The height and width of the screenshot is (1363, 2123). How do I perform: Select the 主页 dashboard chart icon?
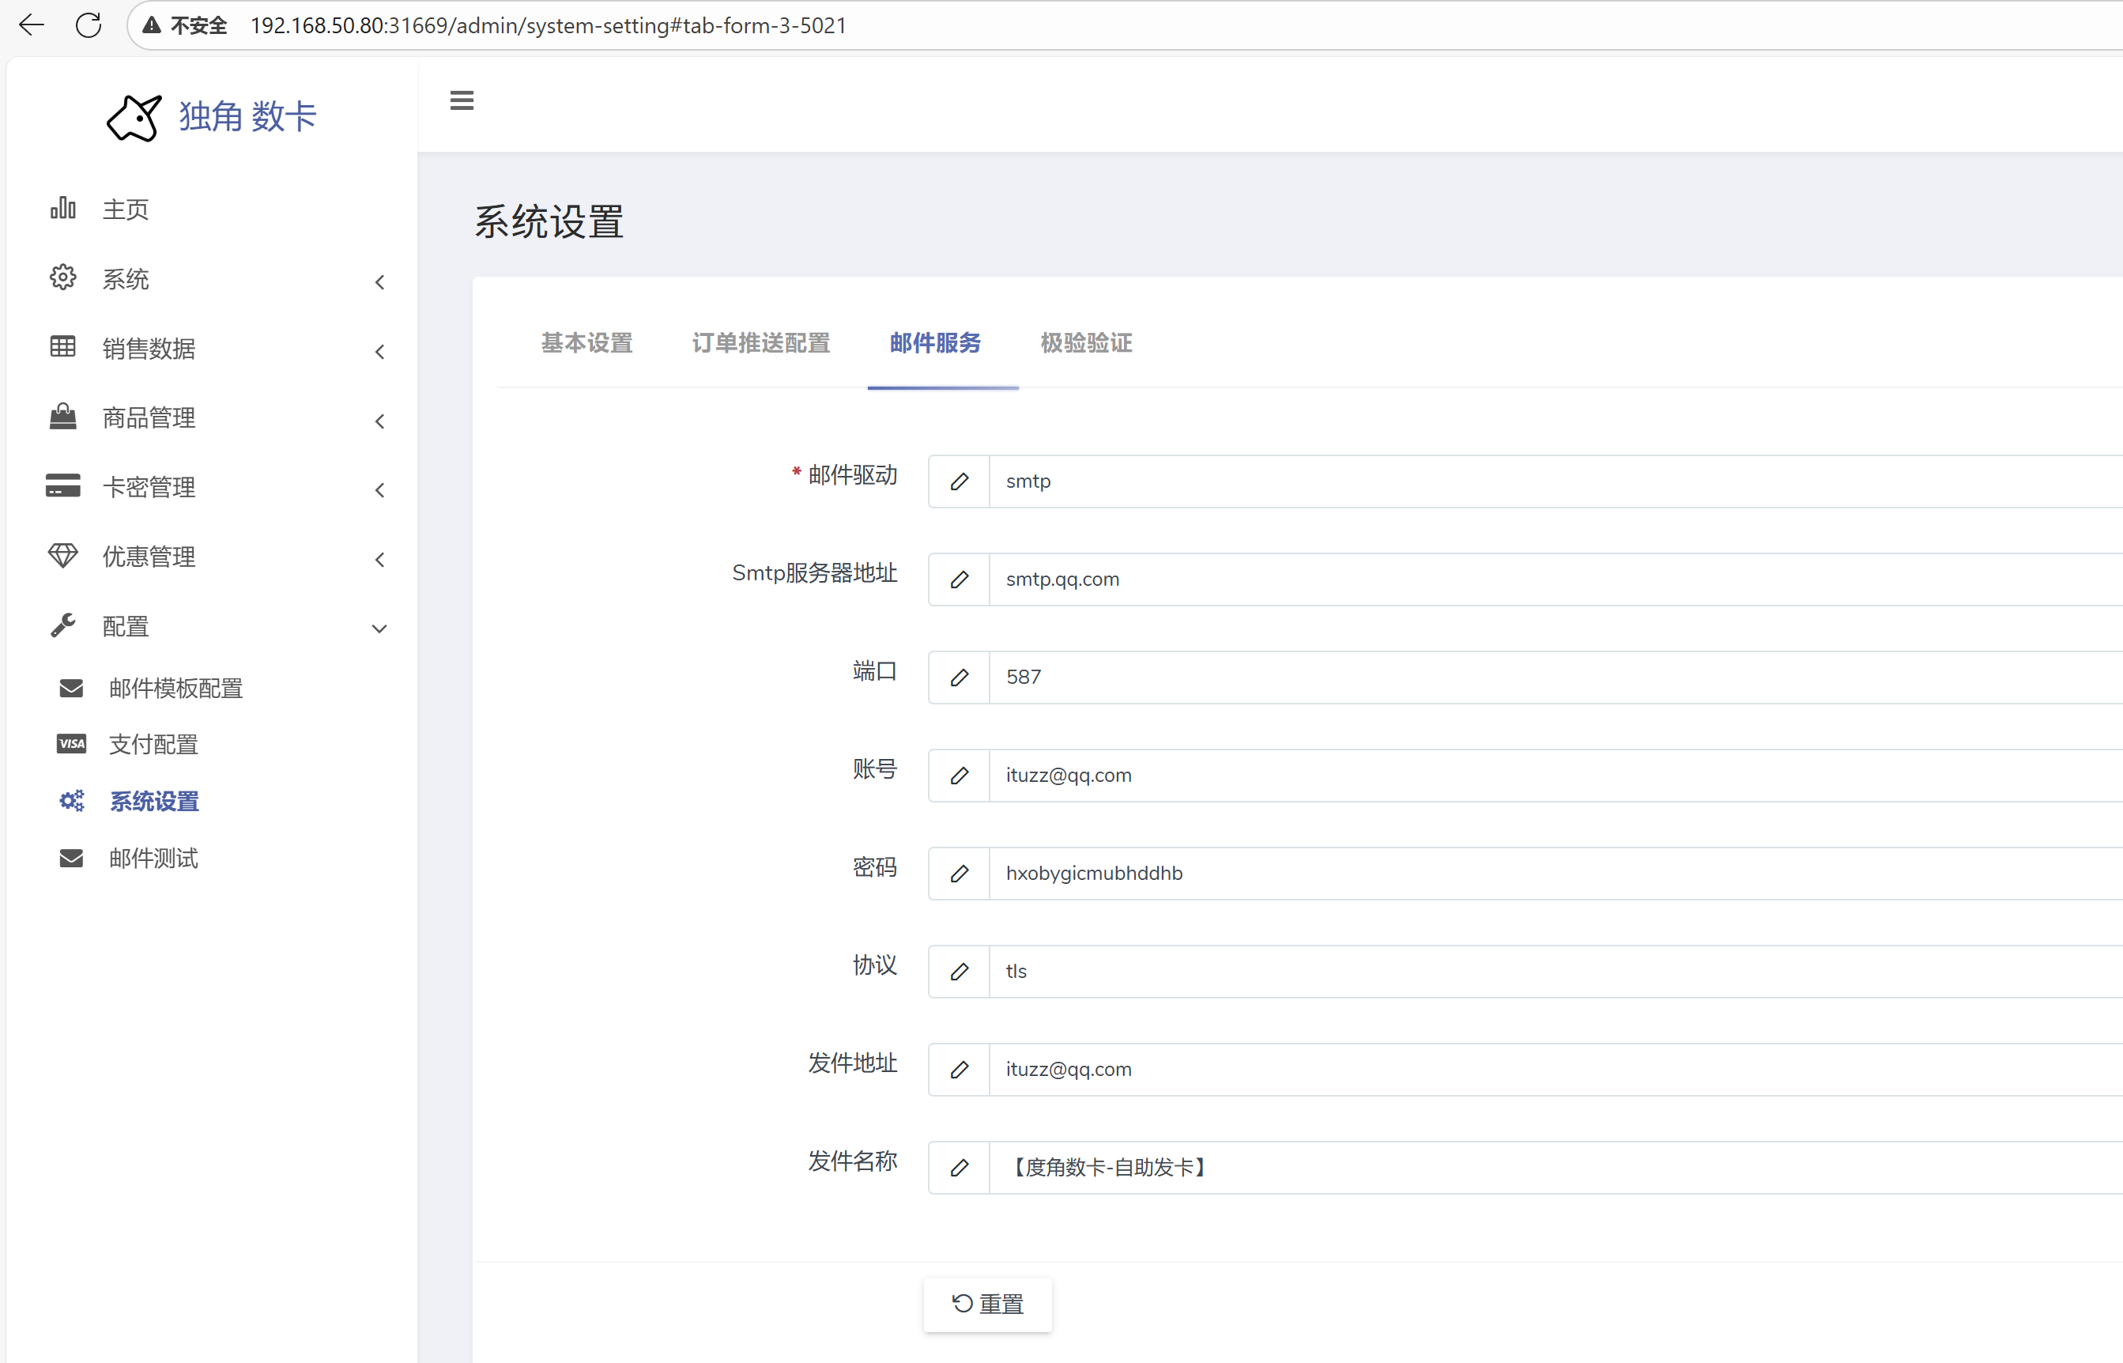[62, 207]
